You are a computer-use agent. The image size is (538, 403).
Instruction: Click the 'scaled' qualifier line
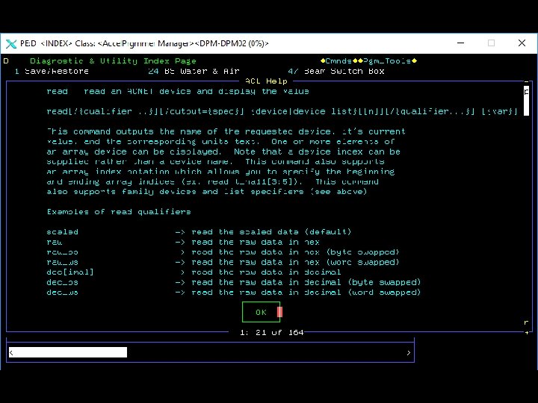coord(199,232)
